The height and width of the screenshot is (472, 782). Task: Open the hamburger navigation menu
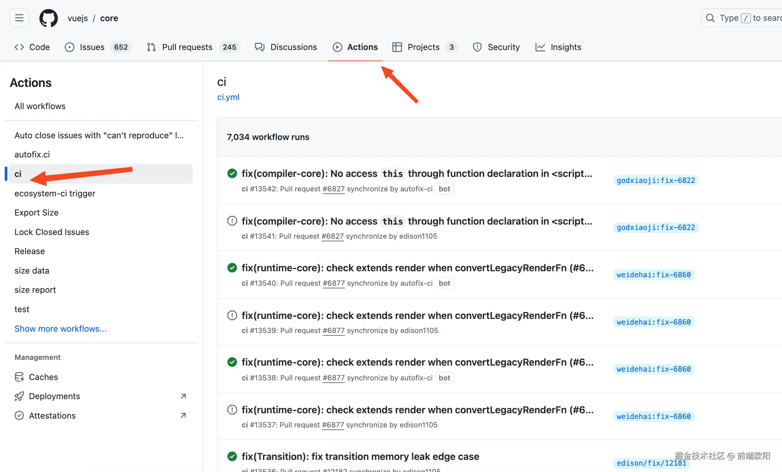[19, 18]
